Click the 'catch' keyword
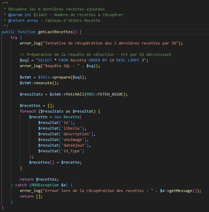This screenshot has height=212, width=209. [21, 185]
